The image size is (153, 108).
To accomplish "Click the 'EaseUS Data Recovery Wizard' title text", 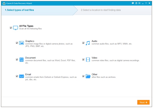I will pyautogui.click(x=19, y=4).
